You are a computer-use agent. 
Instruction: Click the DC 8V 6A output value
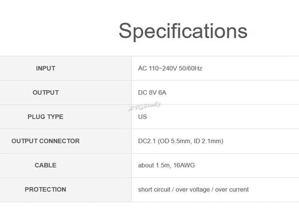pyautogui.click(x=152, y=92)
